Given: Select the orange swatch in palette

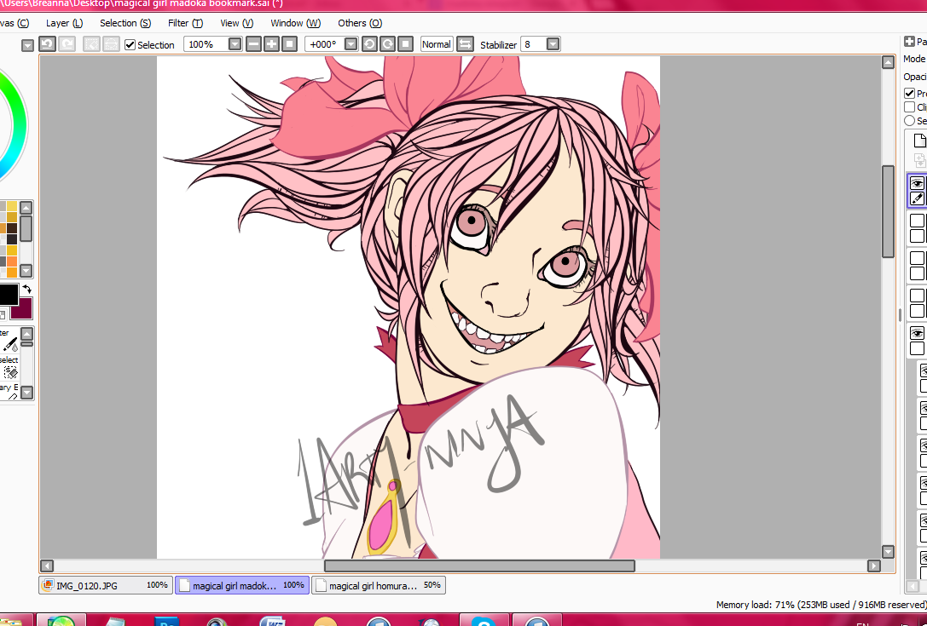Looking at the screenshot, I should tap(12, 261).
